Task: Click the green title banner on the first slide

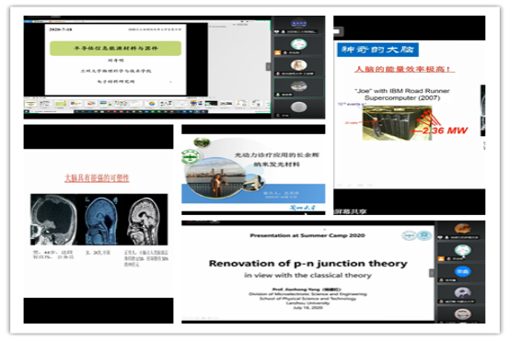Action: (x=115, y=49)
